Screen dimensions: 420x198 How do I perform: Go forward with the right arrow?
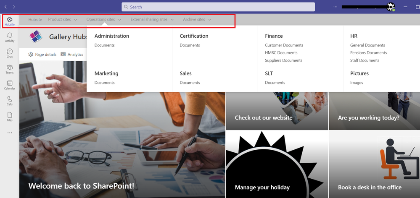pos(14,7)
